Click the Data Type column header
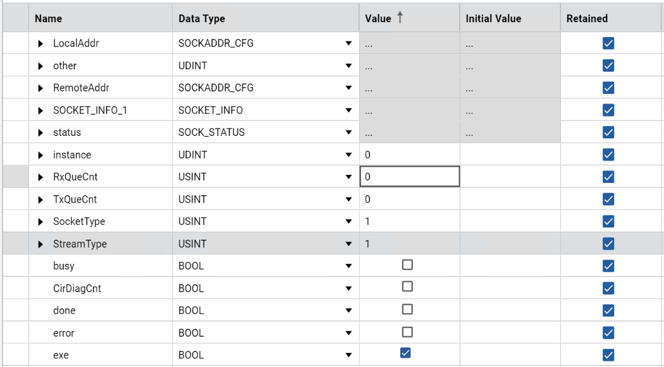The width and height of the screenshot is (664, 367). tap(201, 19)
